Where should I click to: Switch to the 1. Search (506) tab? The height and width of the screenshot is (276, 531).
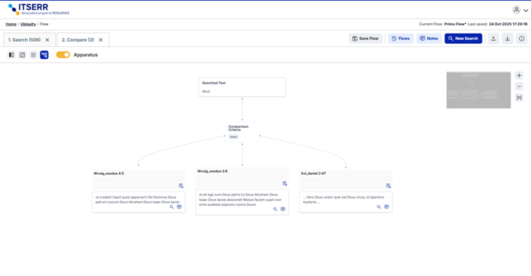coord(24,40)
